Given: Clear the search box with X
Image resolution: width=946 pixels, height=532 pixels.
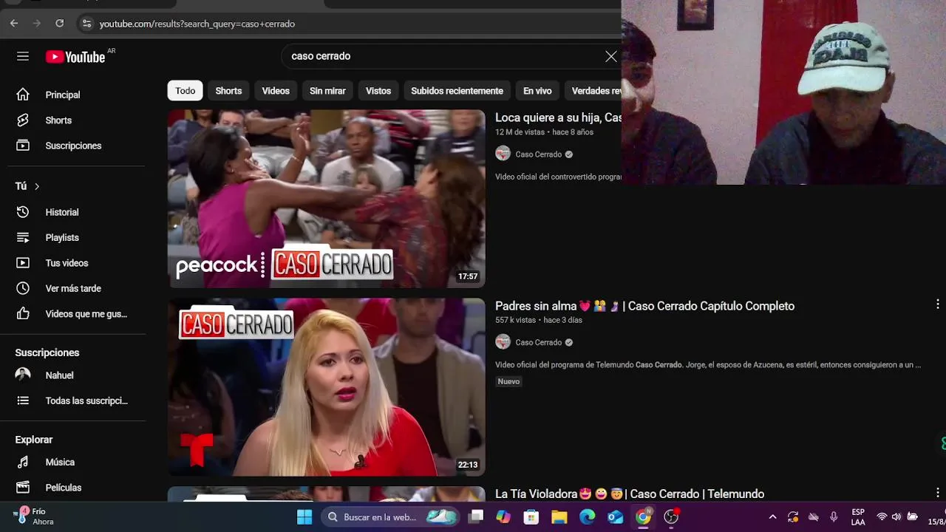Looking at the screenshot, I should coord(610,56).
